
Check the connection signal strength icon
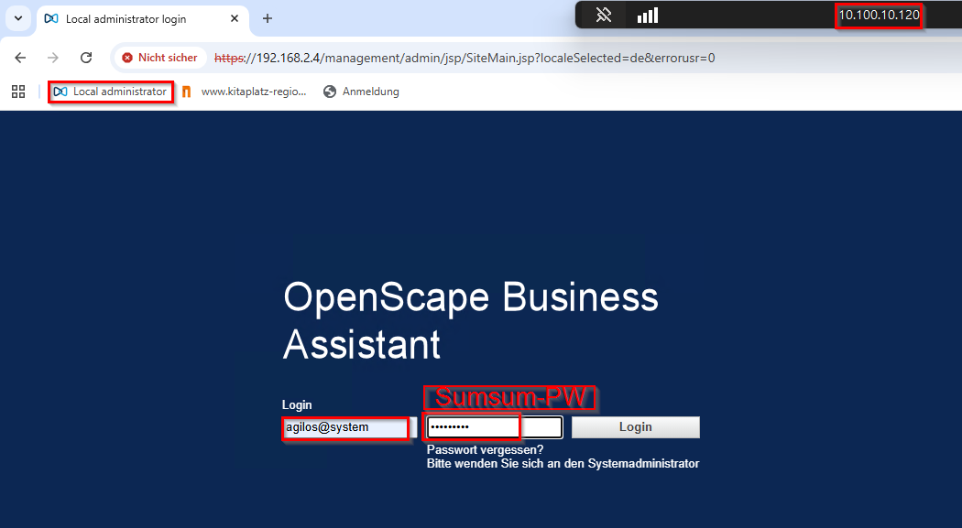[648, 16]
